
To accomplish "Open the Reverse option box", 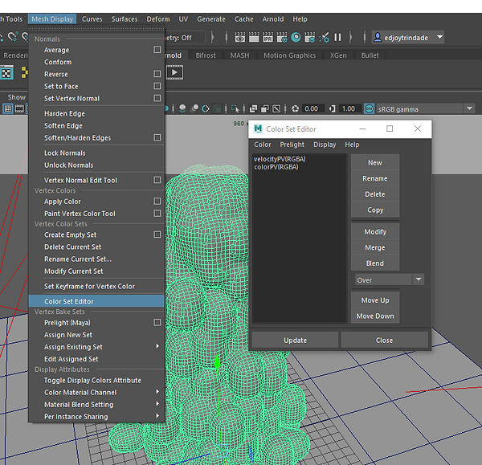I will [x=157, y=74].
